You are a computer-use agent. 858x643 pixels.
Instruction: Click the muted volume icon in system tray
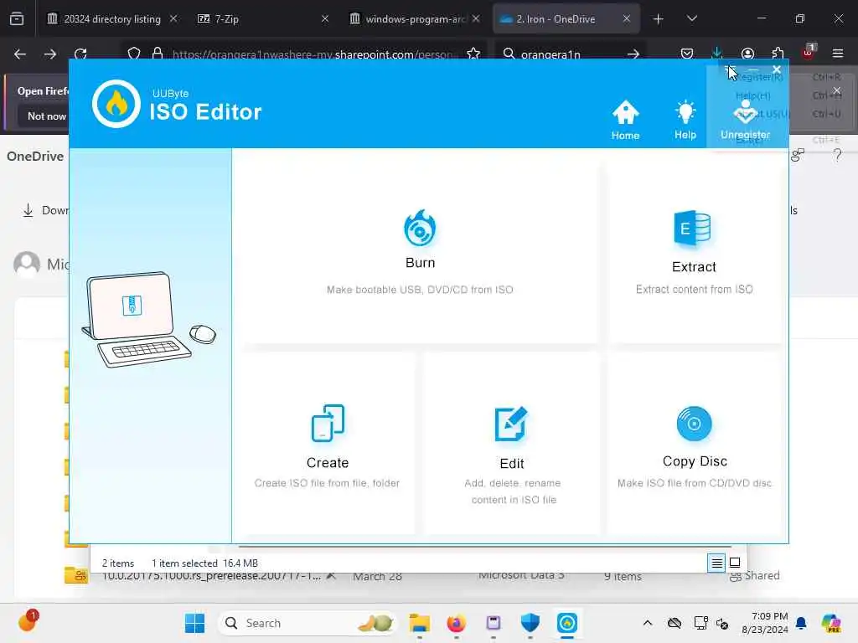pyautogui.click(x=721, y=623)
